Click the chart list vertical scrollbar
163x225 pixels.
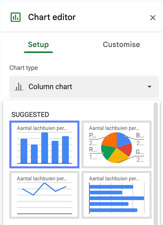pyautogui.click(x=156, y=156)
